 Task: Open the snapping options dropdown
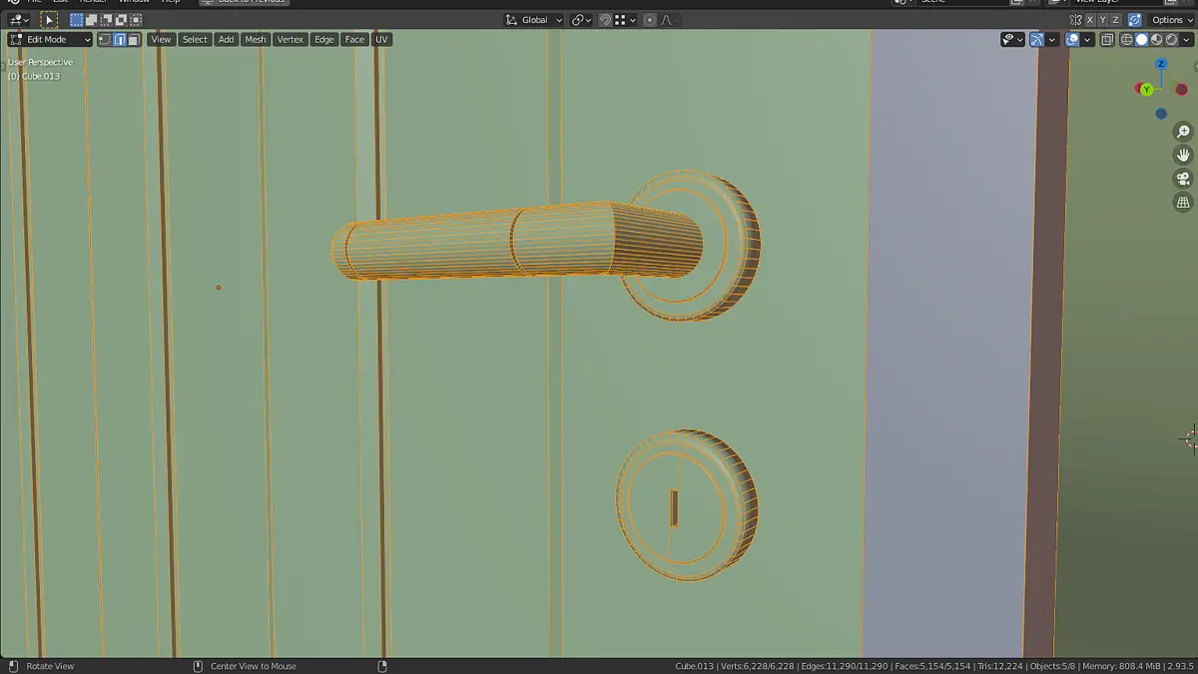click(625, 20)
